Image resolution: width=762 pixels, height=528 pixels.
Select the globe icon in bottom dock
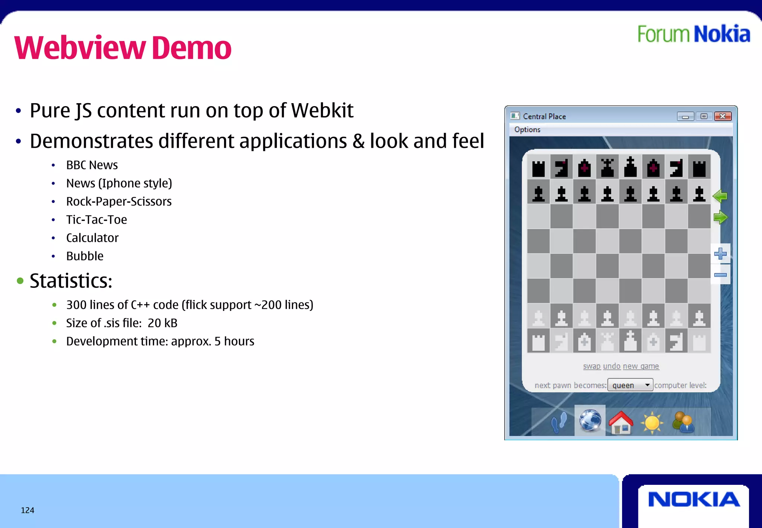click(590, 421)
